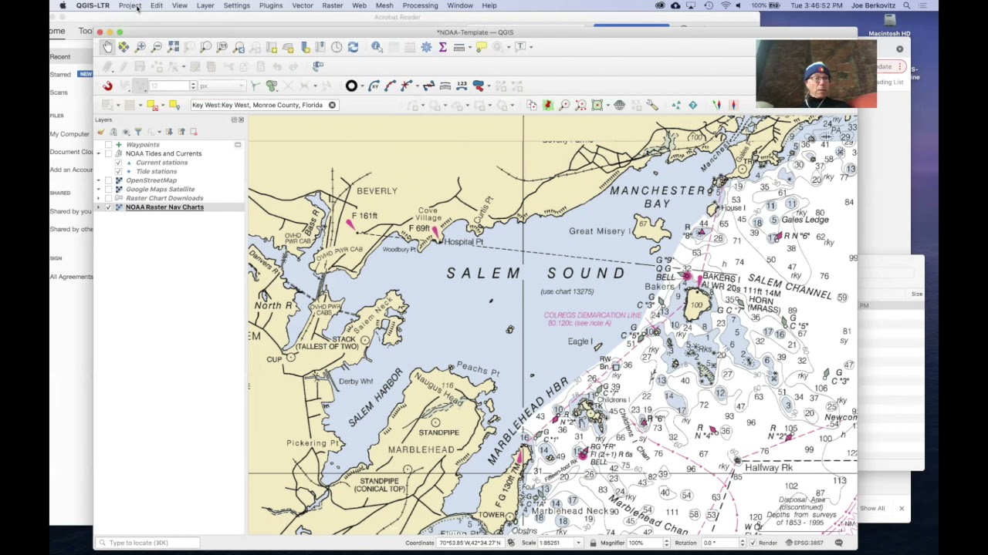
Task: Open Layer Styling panel brush icon
Action: 101,132
